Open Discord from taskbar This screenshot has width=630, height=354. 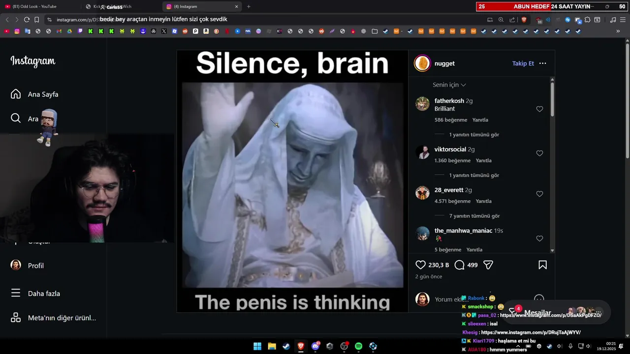click(315, 346)
